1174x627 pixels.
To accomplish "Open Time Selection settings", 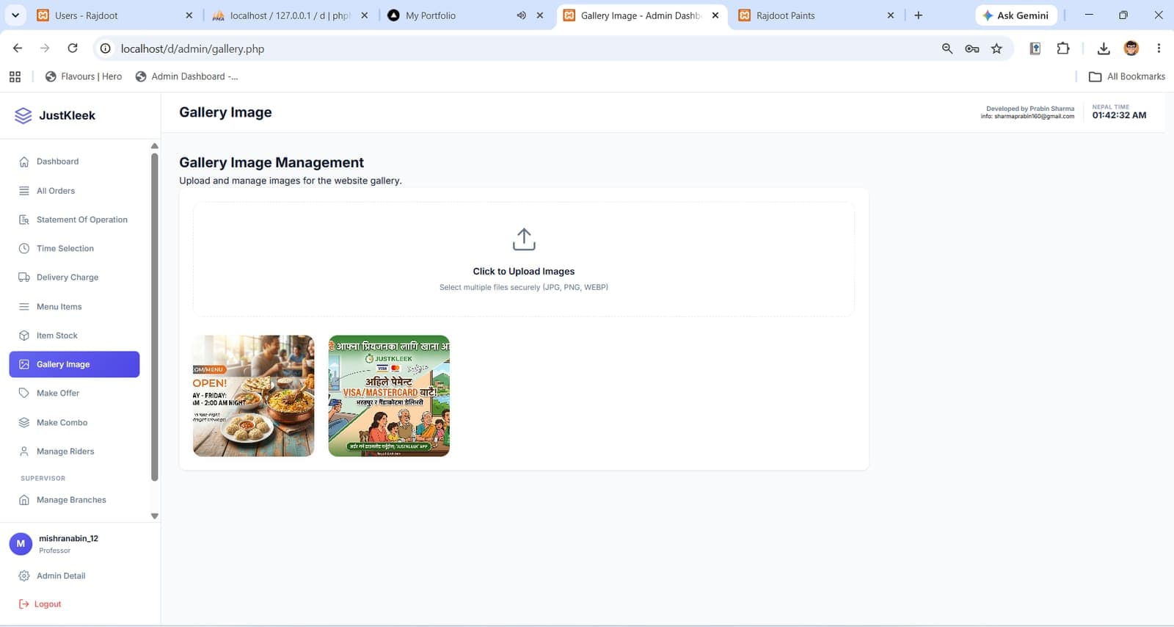I will point(74,248).
